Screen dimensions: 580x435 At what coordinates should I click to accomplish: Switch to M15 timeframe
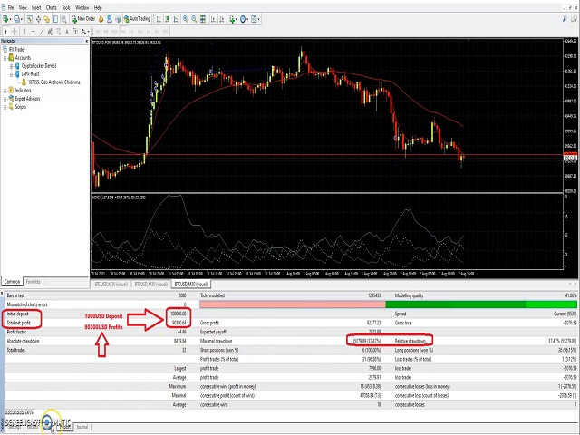pyautogui.click(x=115, y=32)
